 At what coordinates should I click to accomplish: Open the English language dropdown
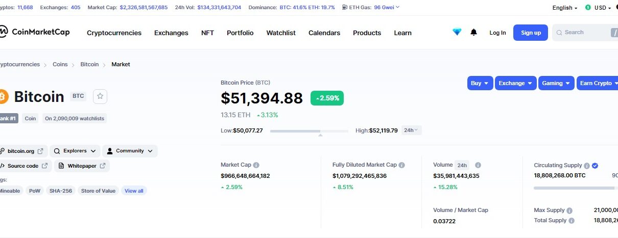[x=565, y=8]
